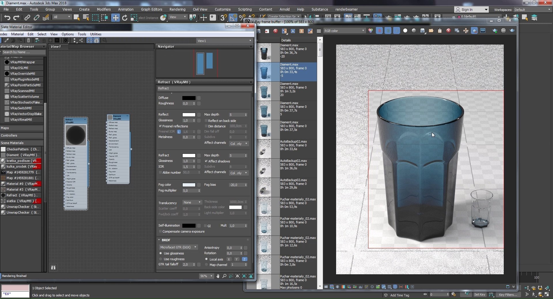This screenshot has width=553, height=299.
Task: Disable Fresnel reflections checkbox
Action: [x=160, y=126]
